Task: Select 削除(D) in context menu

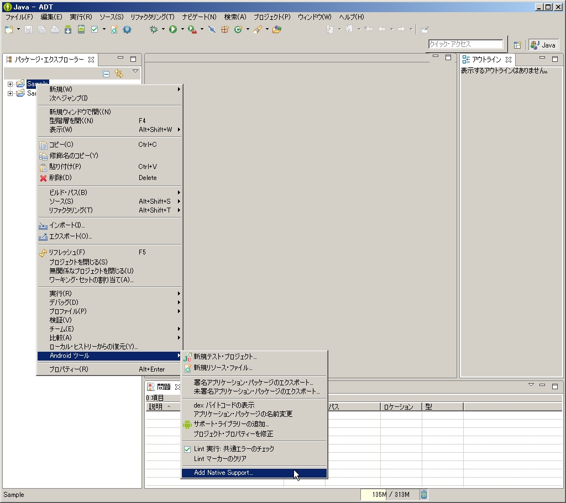Action: click(110, 178)
